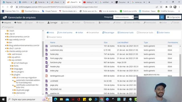This screenshot has height=102, width=182.
Task: Collapse the plugins folder
Action: point(11,75)
